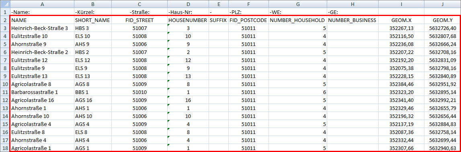Viewport: 461px width, 152px height.
Task: Click the FID_POSTCODE header cell
Action: coord(248,20)
